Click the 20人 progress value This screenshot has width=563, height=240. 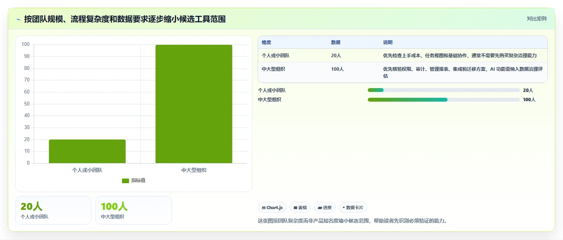tap(528, 90)
